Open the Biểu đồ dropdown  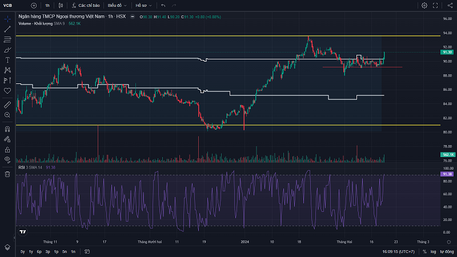tap(117, 5)
